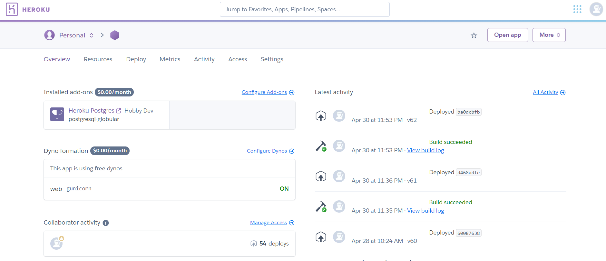This screenshot has width=606, height=261.
Task: Select the Activity tab
Action: (x=204, y=59)
